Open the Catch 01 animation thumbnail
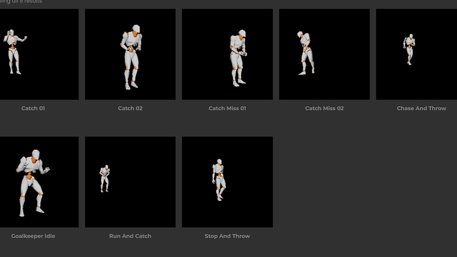 pyautogui.click(x=39, y=54)
